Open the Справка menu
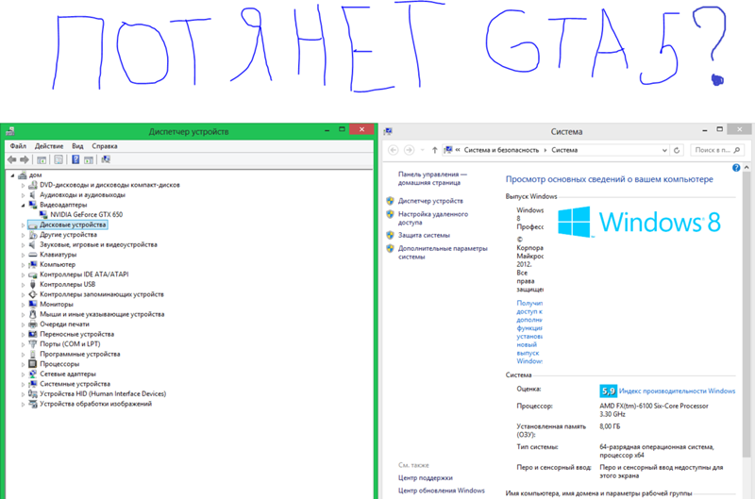This screenshot has width=755, height=499. click(x=105, y=146)
